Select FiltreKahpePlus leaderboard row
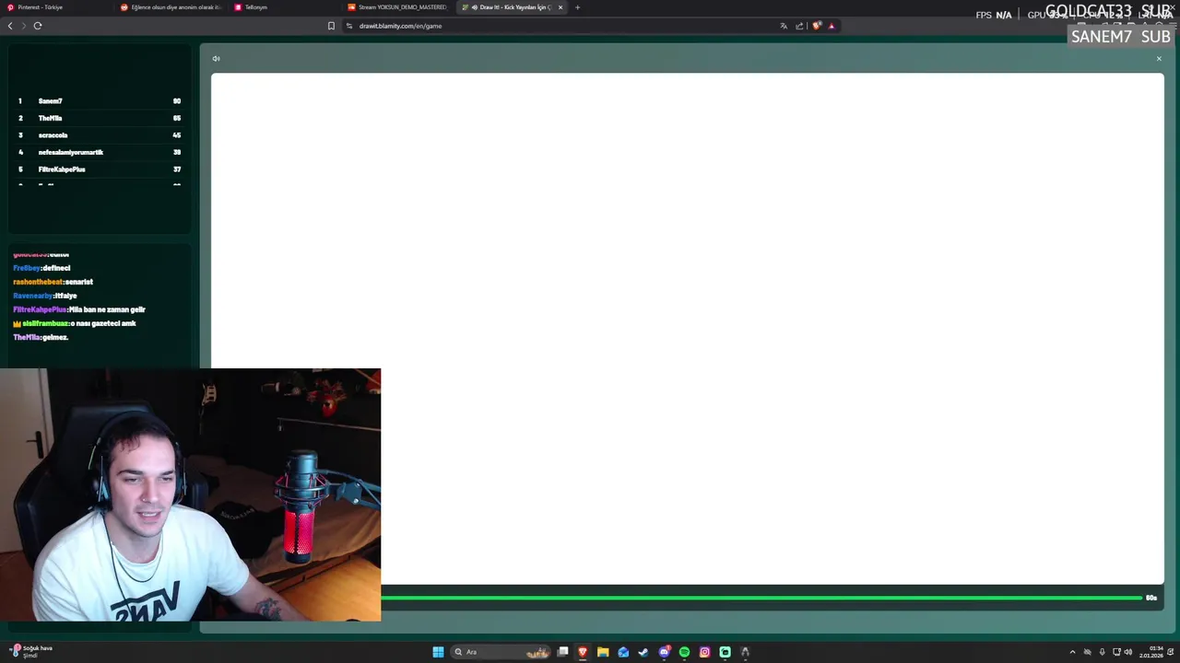This screenshot has width=1180, height=663. 100,169
